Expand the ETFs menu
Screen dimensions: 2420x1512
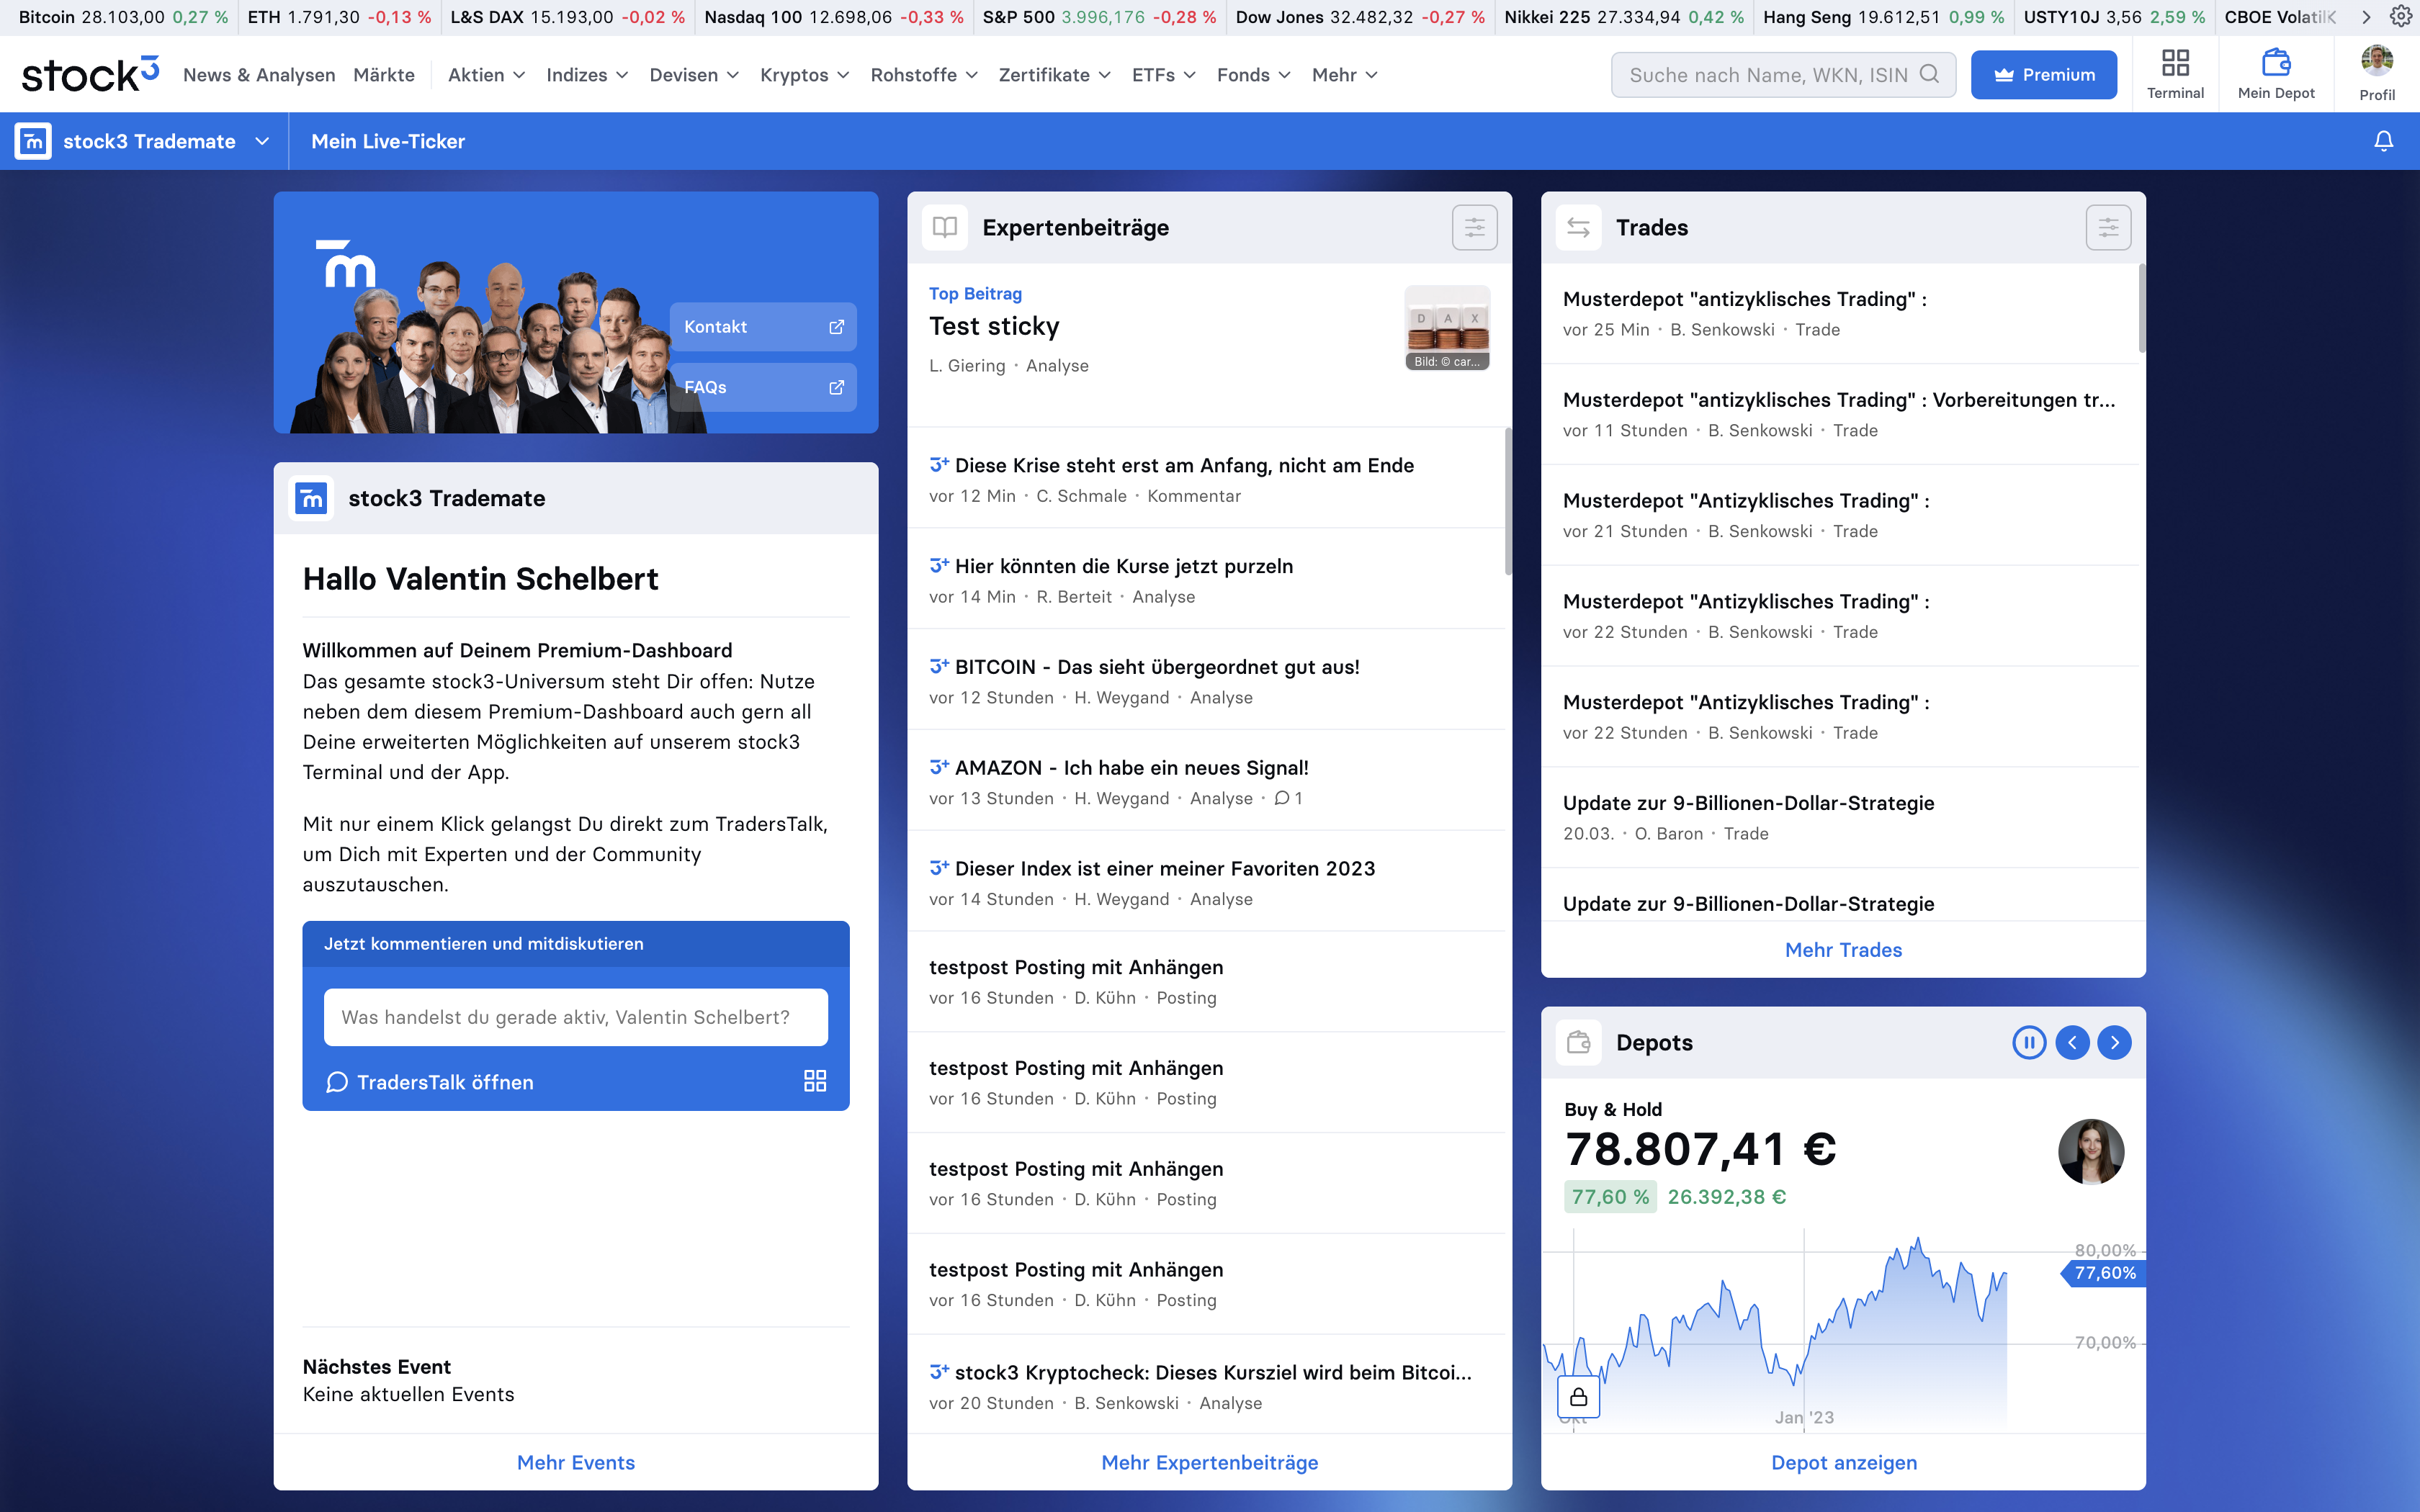click(1163, 75)
